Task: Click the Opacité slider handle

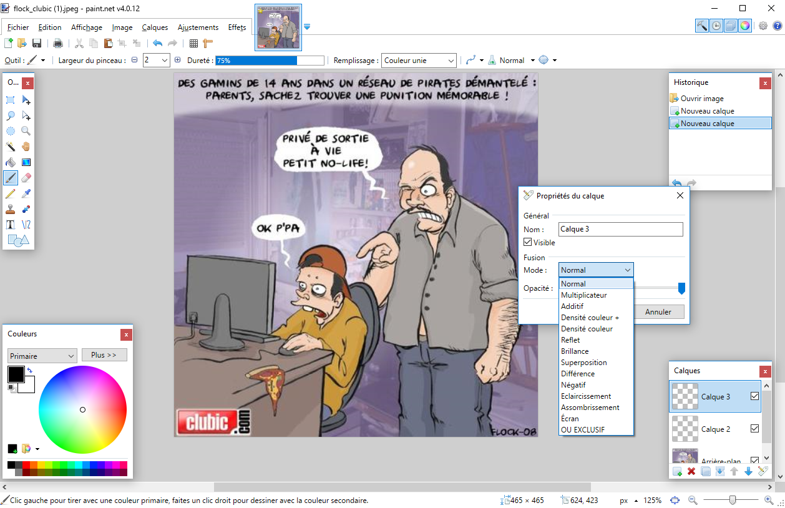Action: [681, 288]
